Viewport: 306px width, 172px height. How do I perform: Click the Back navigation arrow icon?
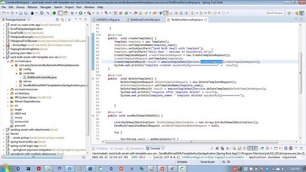coord(215,13)
